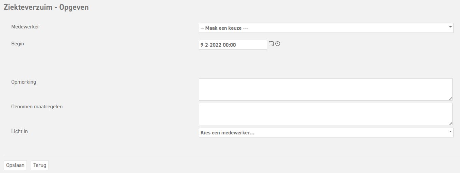Open the clock time picker icon
The image size is (460, 173).
pyautogui.click(x=278, y=44)
